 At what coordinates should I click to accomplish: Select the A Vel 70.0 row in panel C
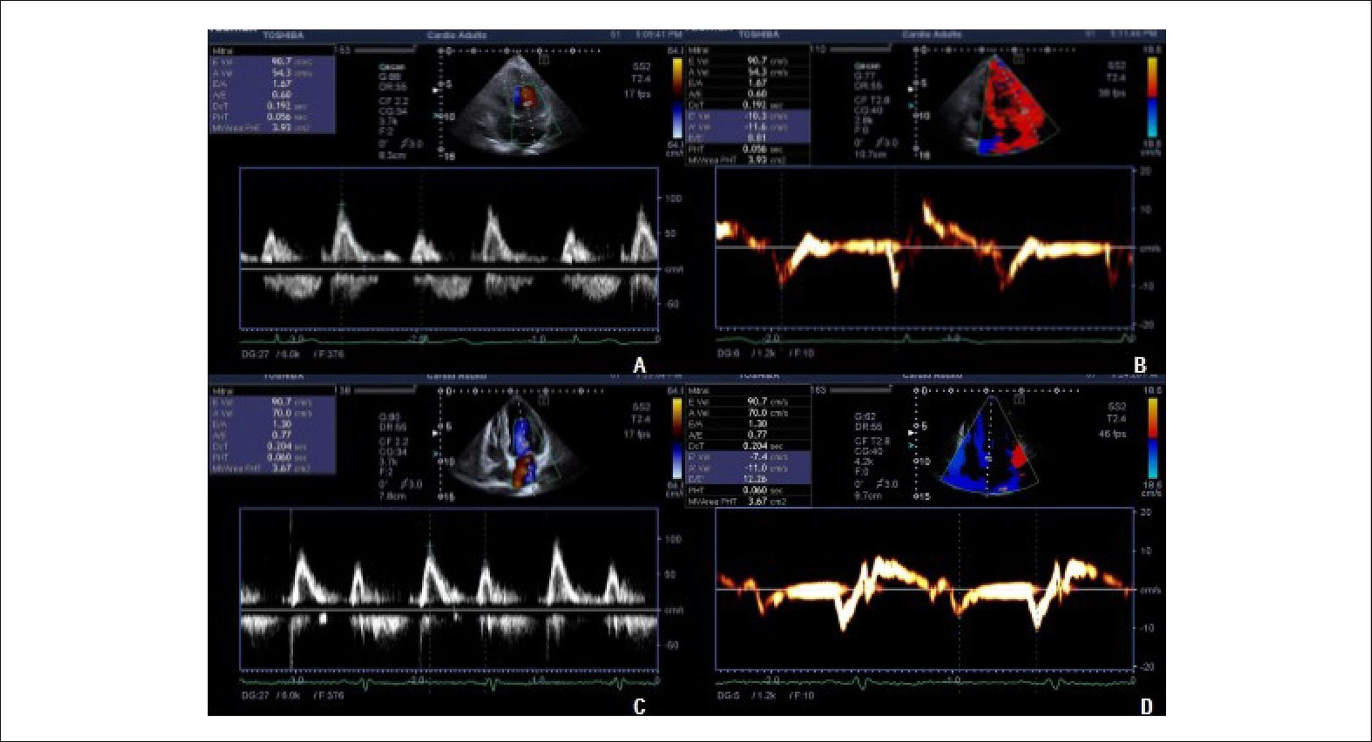click(273, 413)
